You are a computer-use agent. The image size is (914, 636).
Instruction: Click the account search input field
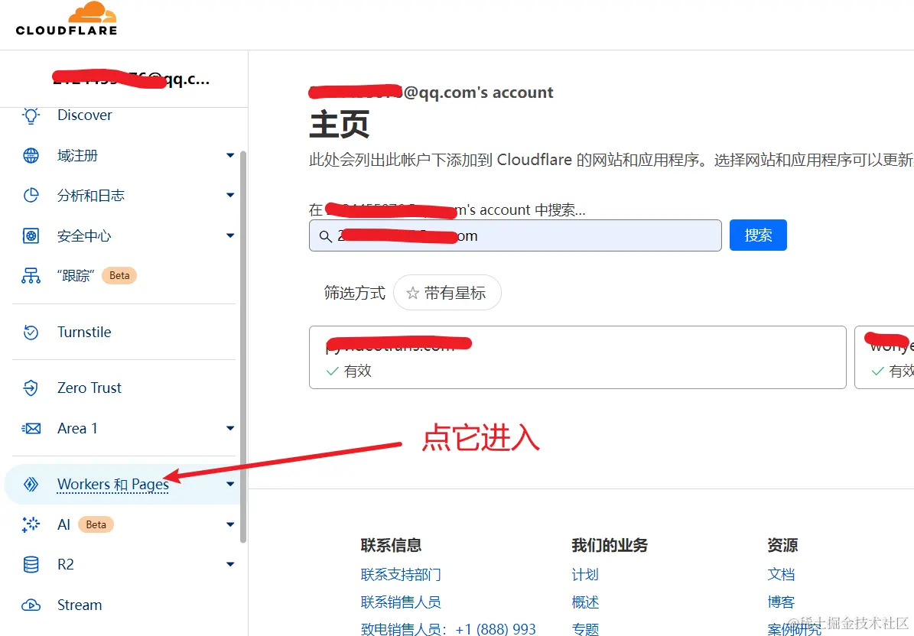coord(516,235)
